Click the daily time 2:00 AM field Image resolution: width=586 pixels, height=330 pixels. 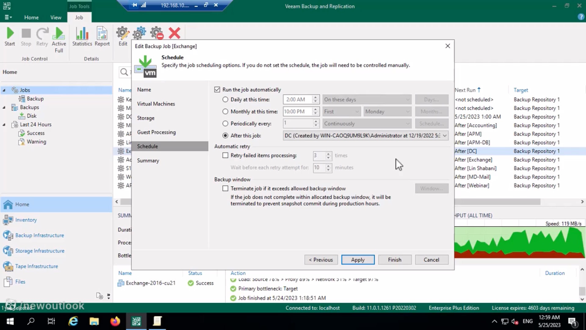[x=298, y=99]
